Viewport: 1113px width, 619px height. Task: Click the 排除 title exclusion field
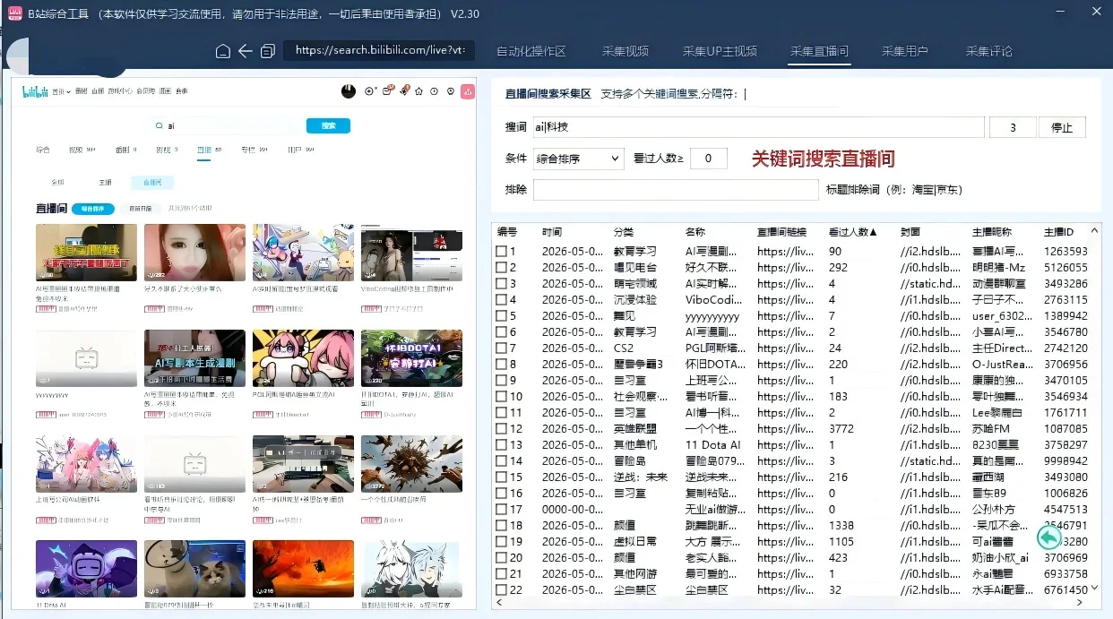676,190
